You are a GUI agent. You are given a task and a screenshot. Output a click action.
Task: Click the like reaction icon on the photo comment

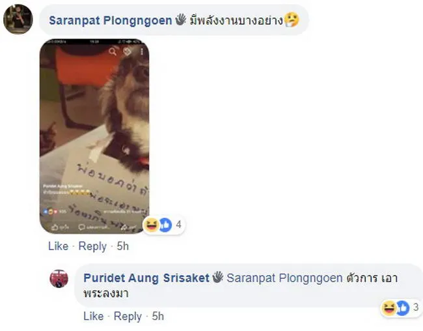coord(165,225)
